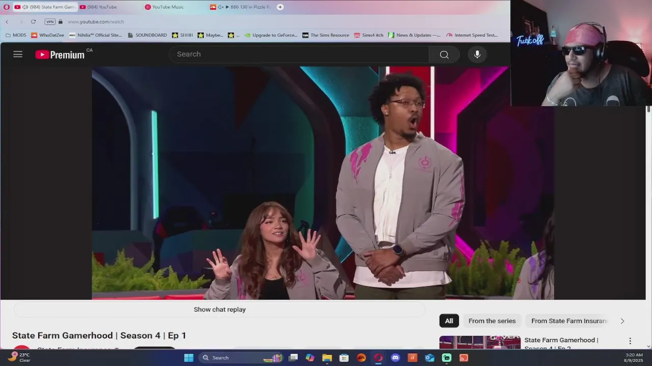Go back with the browser arrow
Viewport: 652px width, 366px height.
(x=7, y=22)
